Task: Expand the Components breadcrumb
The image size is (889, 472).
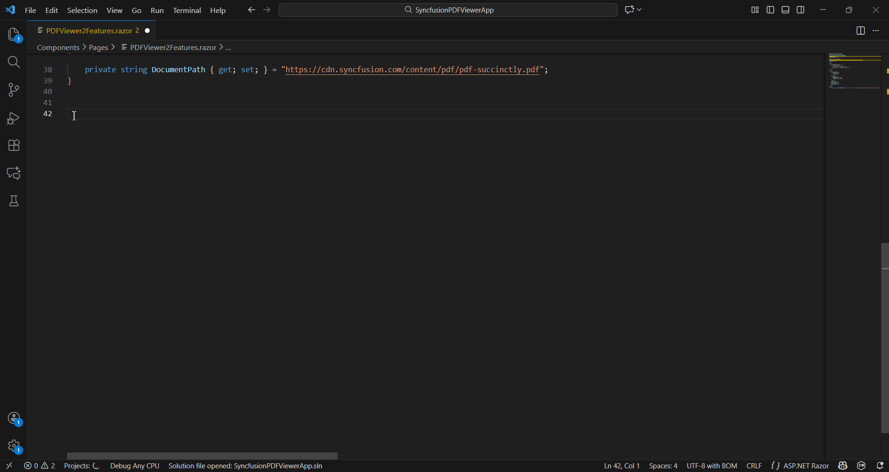Action: (58, 47)
